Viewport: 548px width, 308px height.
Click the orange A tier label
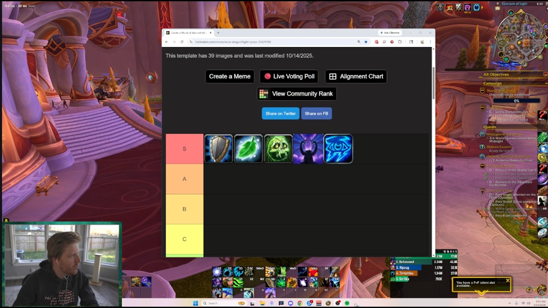(x=185, y=179)
